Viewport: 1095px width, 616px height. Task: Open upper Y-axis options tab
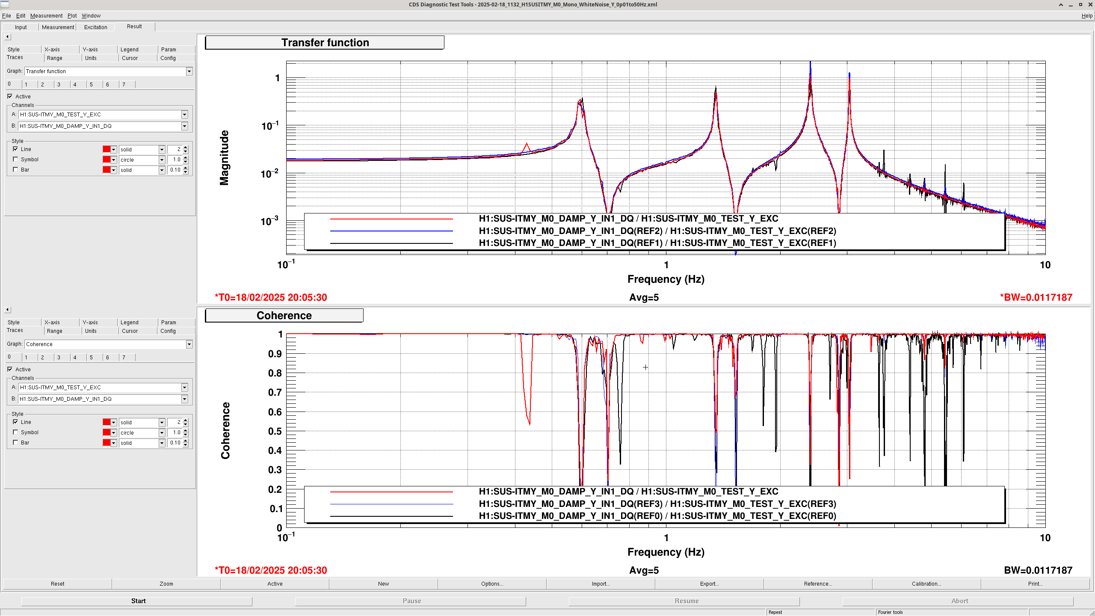[x=90, y=50]
